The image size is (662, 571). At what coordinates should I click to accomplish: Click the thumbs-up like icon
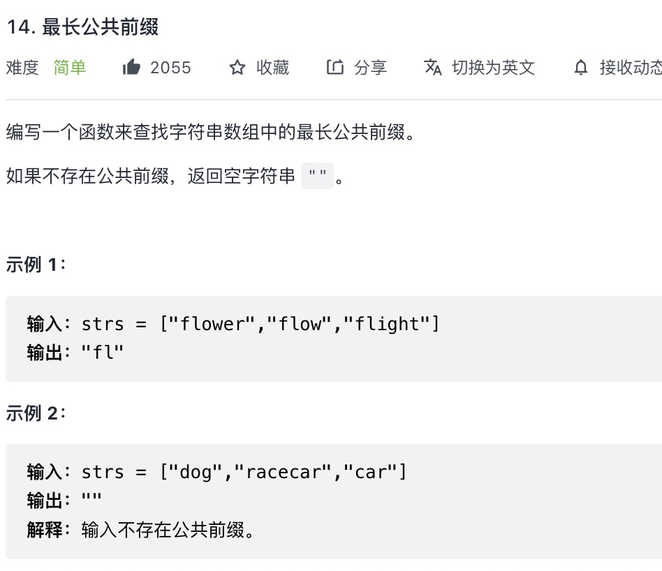point(131,67)
